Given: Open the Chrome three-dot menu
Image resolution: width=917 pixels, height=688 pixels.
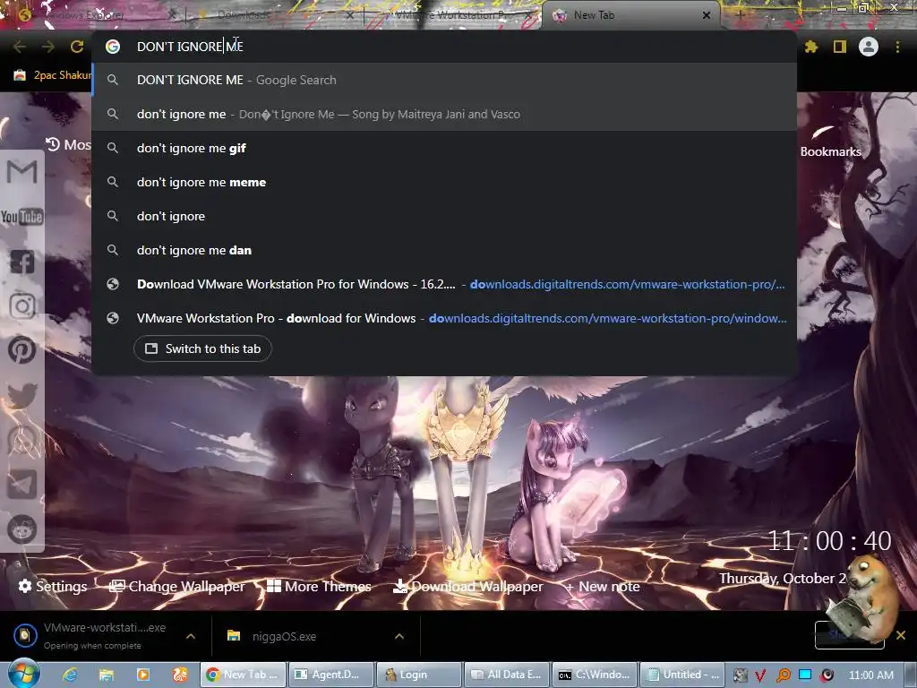Looking at the screenshot, I should coord(897,47).
